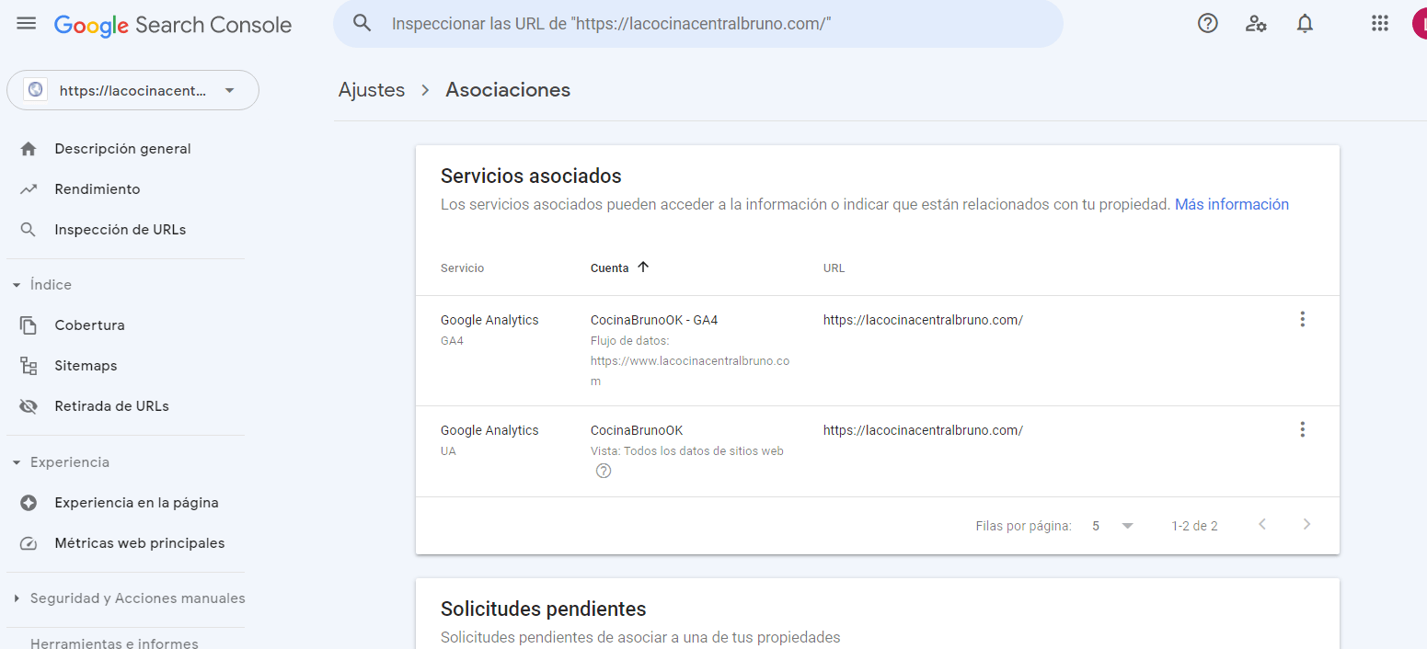The height and width of the screenshot is (649, 1427).
Task: Click the UA account name CocinaBrunoOK
Action: point(637,430)
